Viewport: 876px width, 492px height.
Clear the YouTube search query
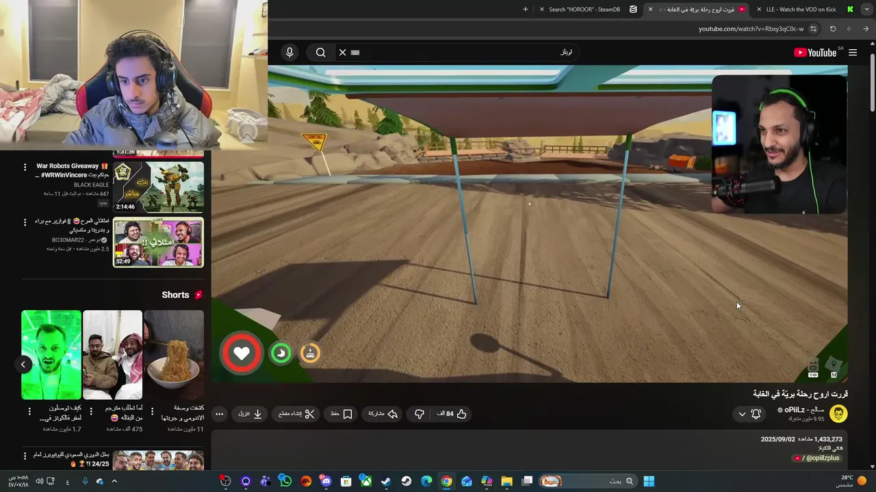click(x=342, y=53)
